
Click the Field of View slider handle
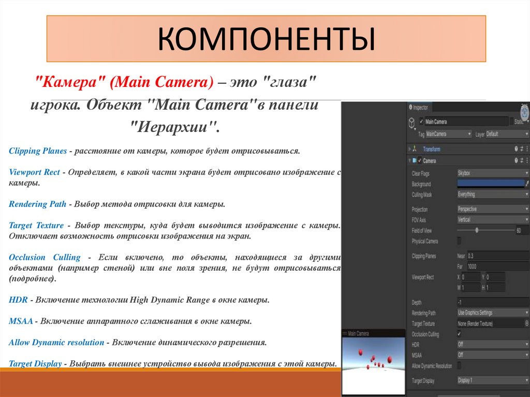click(477, 230)
